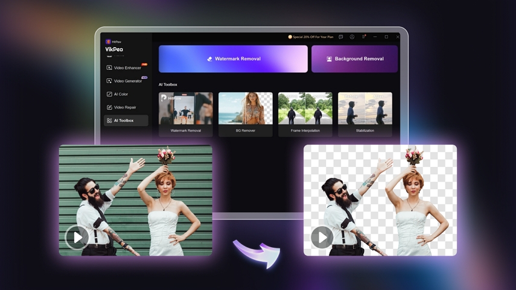The image size is (516, 290).
Task: Play the original green wall video
Action: point(77,237)
